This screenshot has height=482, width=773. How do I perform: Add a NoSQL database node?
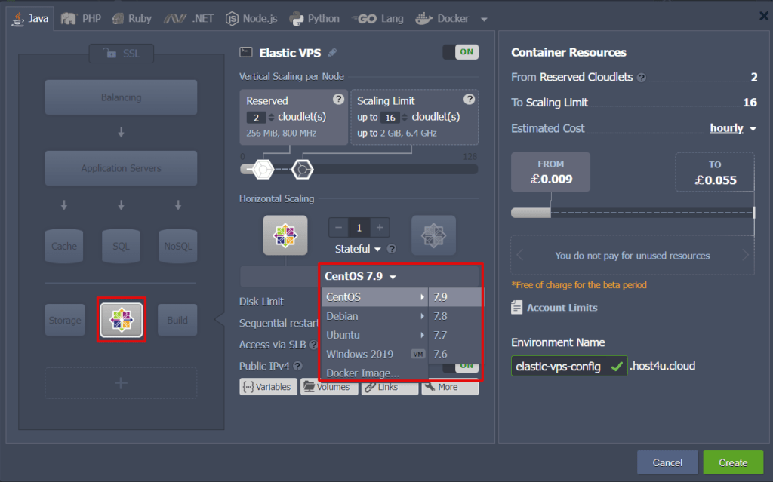point(178,245)
